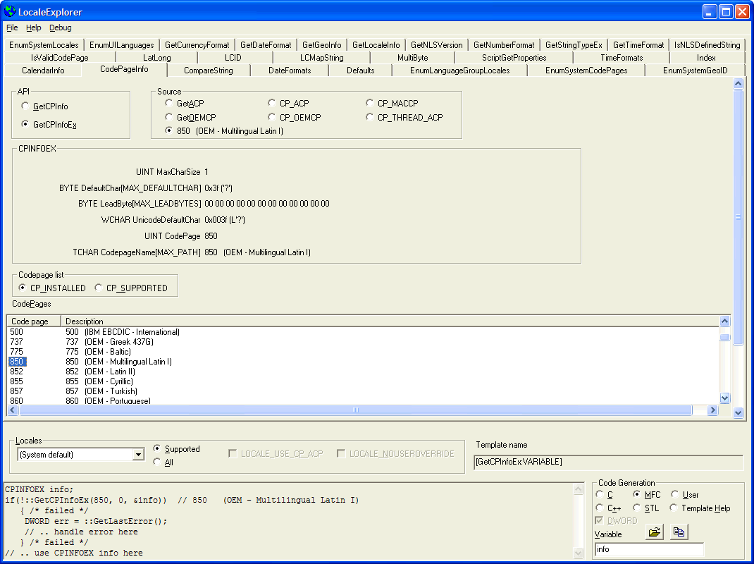
Task: Click the Description column header
Action: pyautogui.click(x=390, y=321)
